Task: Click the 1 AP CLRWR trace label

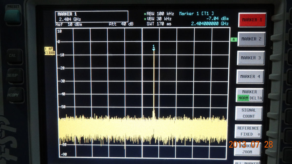Action: [49, 51]
